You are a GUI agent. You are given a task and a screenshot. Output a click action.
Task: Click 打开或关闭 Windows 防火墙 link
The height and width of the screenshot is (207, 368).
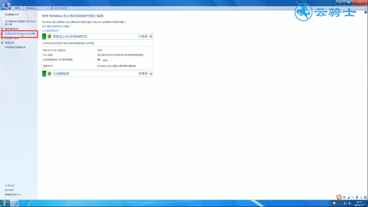[x=20, y=34]
